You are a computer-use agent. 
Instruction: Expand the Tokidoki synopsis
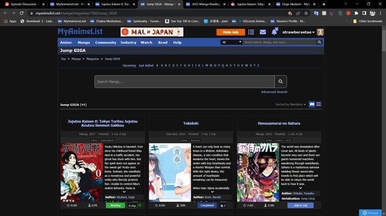(212, 192)
